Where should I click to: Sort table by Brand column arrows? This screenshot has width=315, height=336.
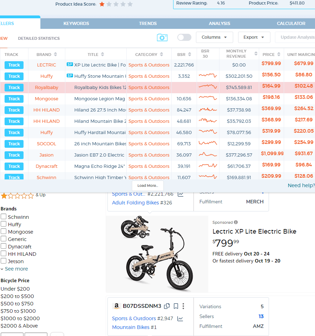point(55,55)
